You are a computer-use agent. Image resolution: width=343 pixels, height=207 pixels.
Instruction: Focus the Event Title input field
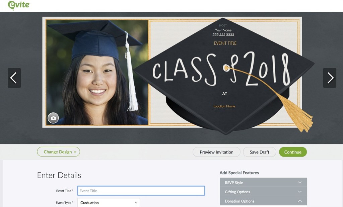point(141,191)
